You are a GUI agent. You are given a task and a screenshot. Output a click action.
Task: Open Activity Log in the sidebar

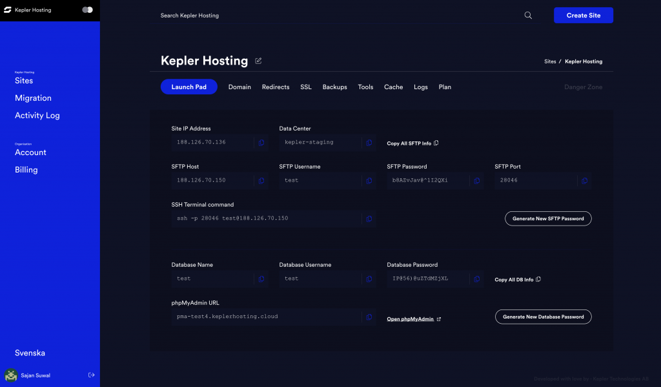point(37,115)
